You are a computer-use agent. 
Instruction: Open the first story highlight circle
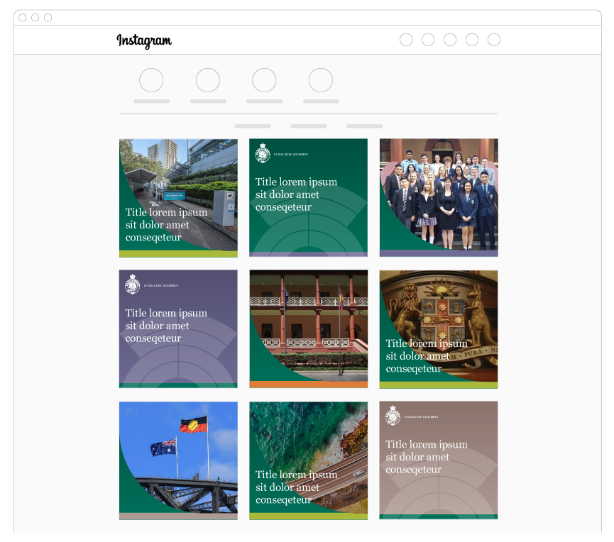151,80
